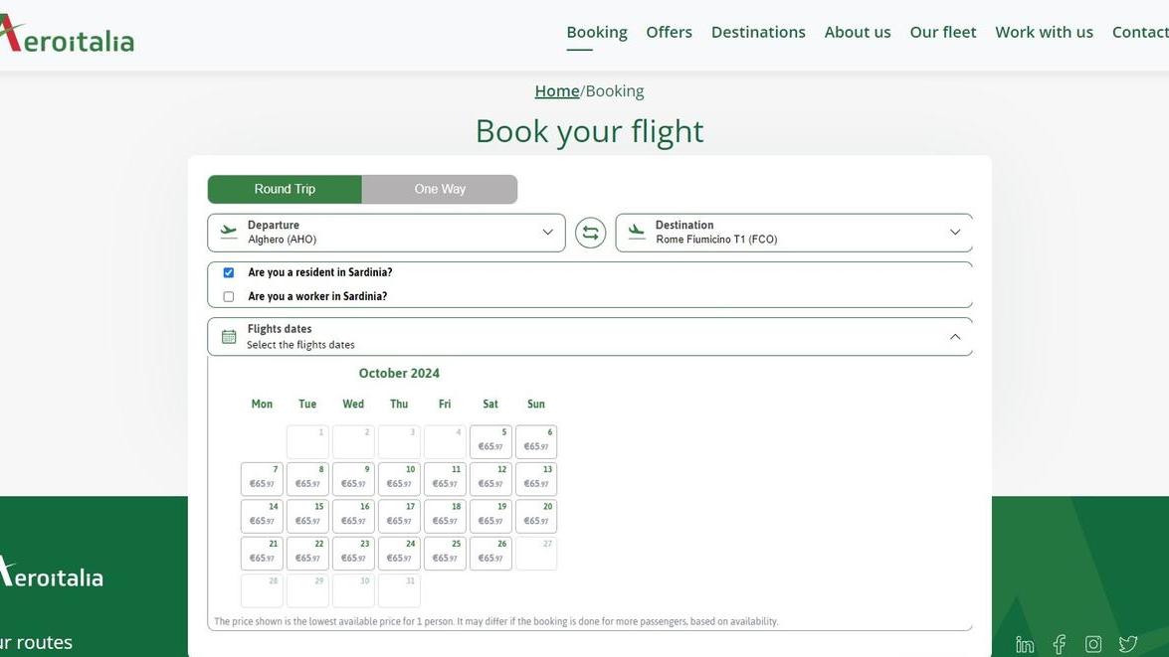Uncheck the resident in Sardinia checkbox

tap(229, 272)
